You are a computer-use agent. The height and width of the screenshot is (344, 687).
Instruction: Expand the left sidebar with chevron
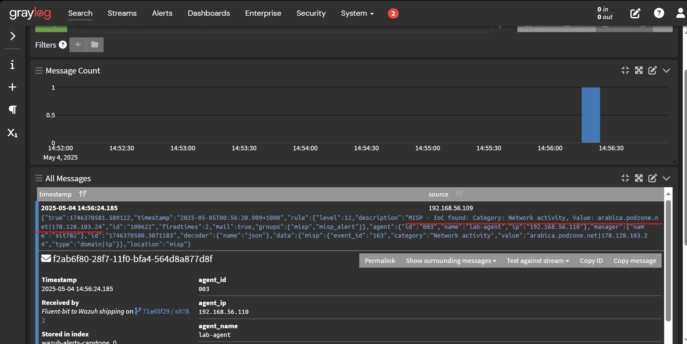point(13,36)
